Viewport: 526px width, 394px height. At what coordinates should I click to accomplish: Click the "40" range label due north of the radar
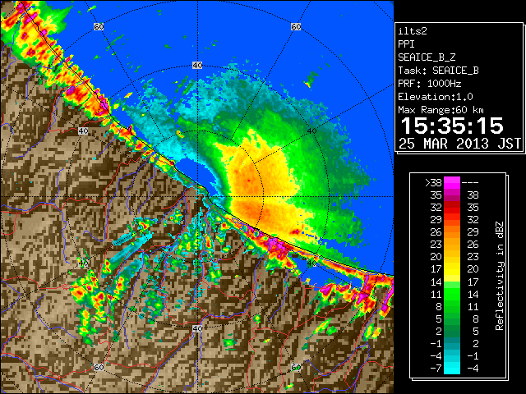coord(197,66)
